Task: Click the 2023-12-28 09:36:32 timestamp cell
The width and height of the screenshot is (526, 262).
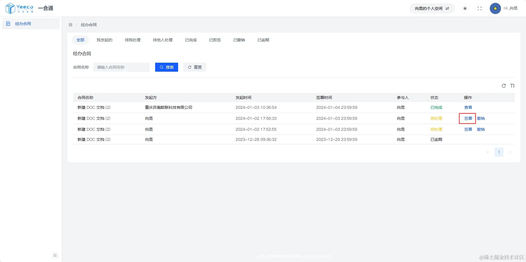Action: pyautogui.click(x=256, y=139)
